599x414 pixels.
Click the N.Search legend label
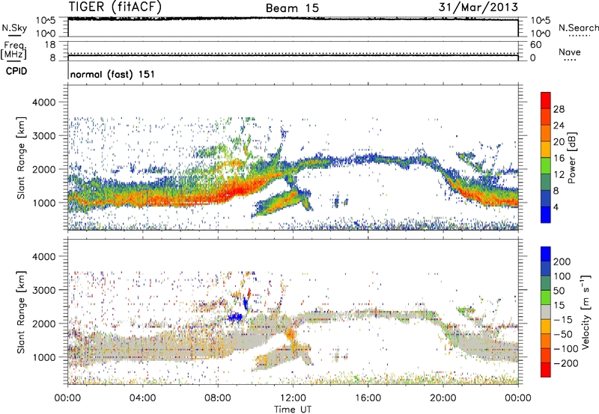(x=579, y=28)
